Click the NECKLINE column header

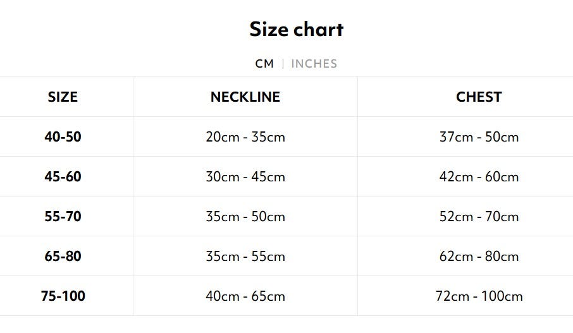[x=245, y=97]
